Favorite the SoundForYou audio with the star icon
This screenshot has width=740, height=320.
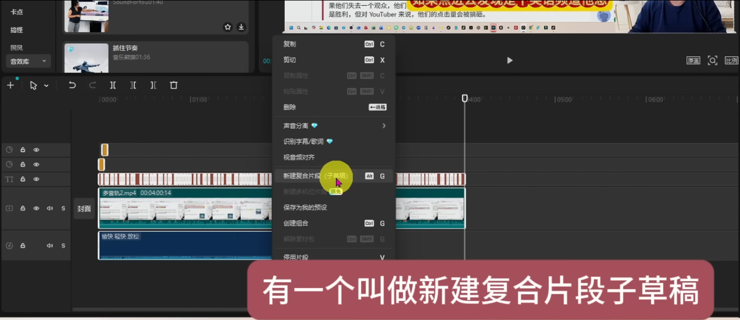coord(227,27)
